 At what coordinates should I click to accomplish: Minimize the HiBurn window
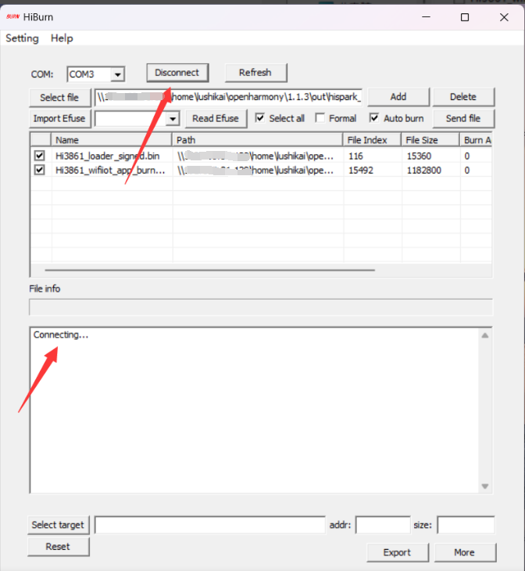(426, 17)
